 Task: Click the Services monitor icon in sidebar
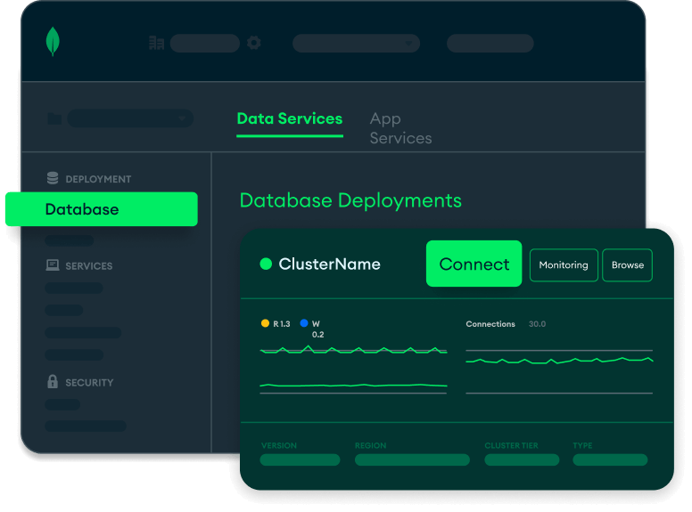click(53, 265)
